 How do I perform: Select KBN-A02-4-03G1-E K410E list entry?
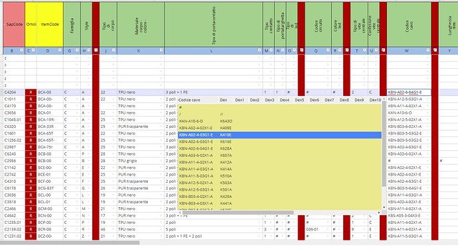tap(279, 135)
